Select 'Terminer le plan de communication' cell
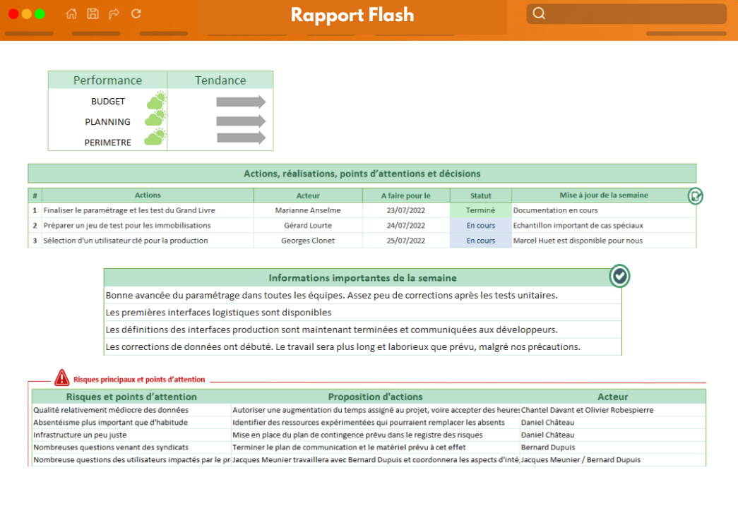 [375, 447]
